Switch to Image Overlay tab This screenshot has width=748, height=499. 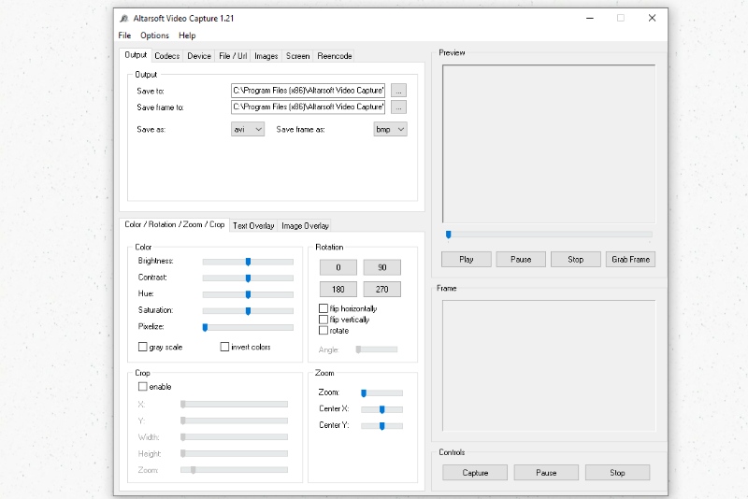click(305, 225)
